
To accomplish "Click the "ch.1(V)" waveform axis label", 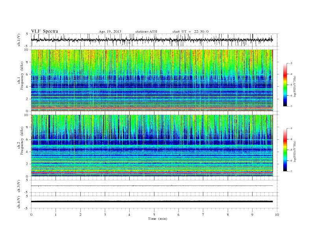I will point(19,40).
